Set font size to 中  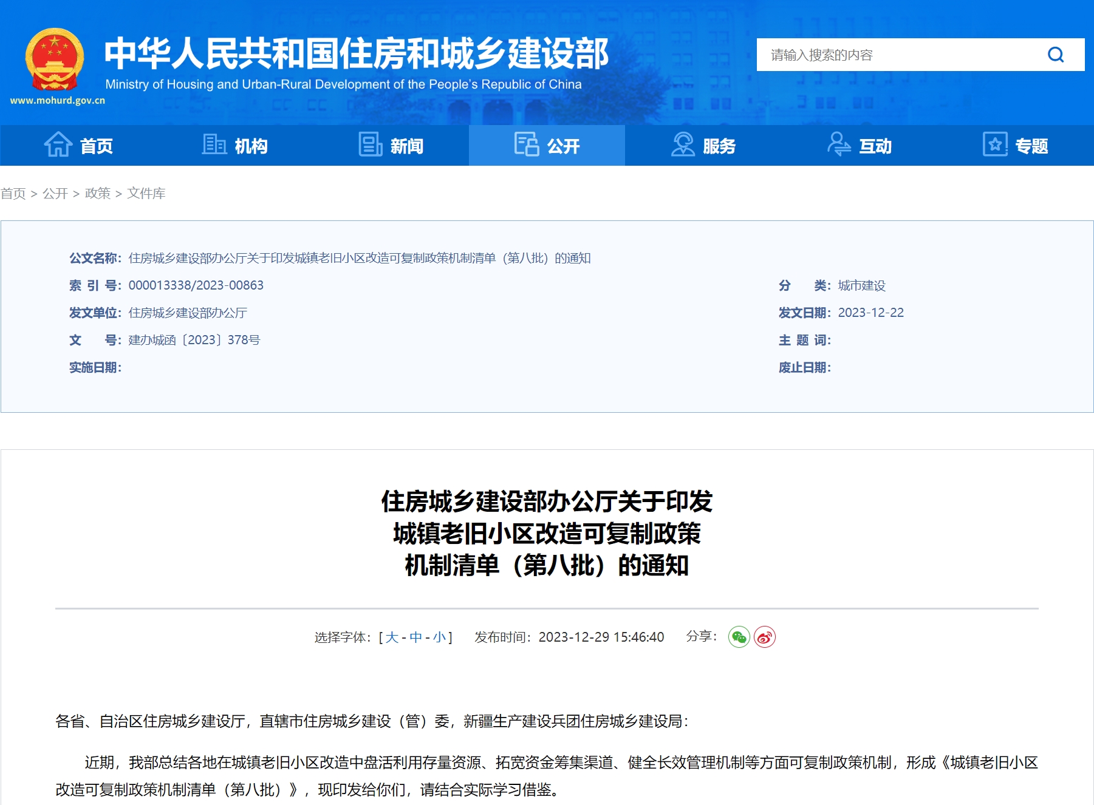pyautogui.click(x=415, y=637)
